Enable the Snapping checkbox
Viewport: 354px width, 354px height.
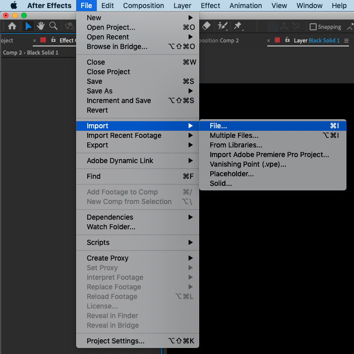pyautogui.click(x=313, y=27)
